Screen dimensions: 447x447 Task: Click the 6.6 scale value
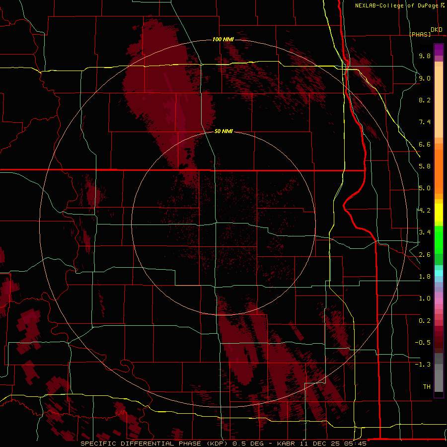[x=425, y=144]
